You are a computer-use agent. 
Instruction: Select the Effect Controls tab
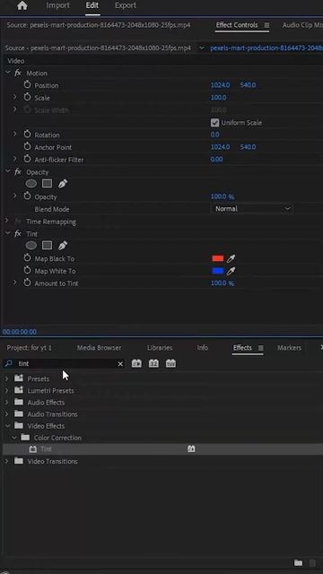pos(237,25)
